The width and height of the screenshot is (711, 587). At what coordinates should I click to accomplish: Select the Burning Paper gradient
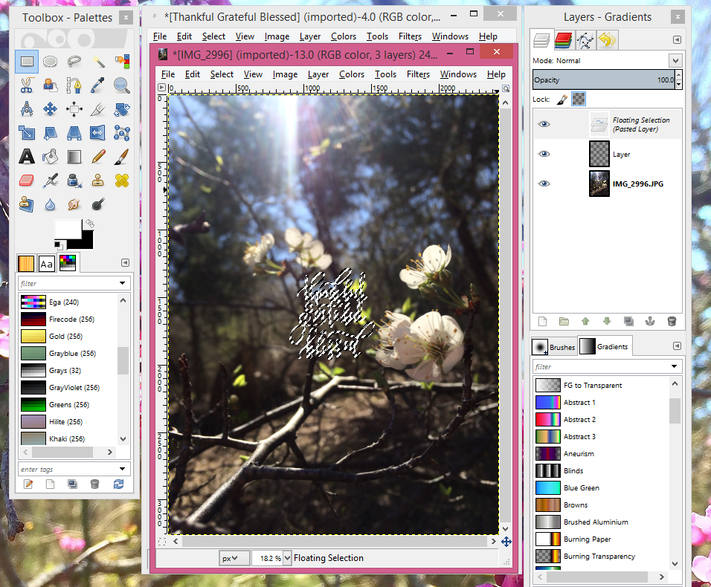click(x=588, y=539)
